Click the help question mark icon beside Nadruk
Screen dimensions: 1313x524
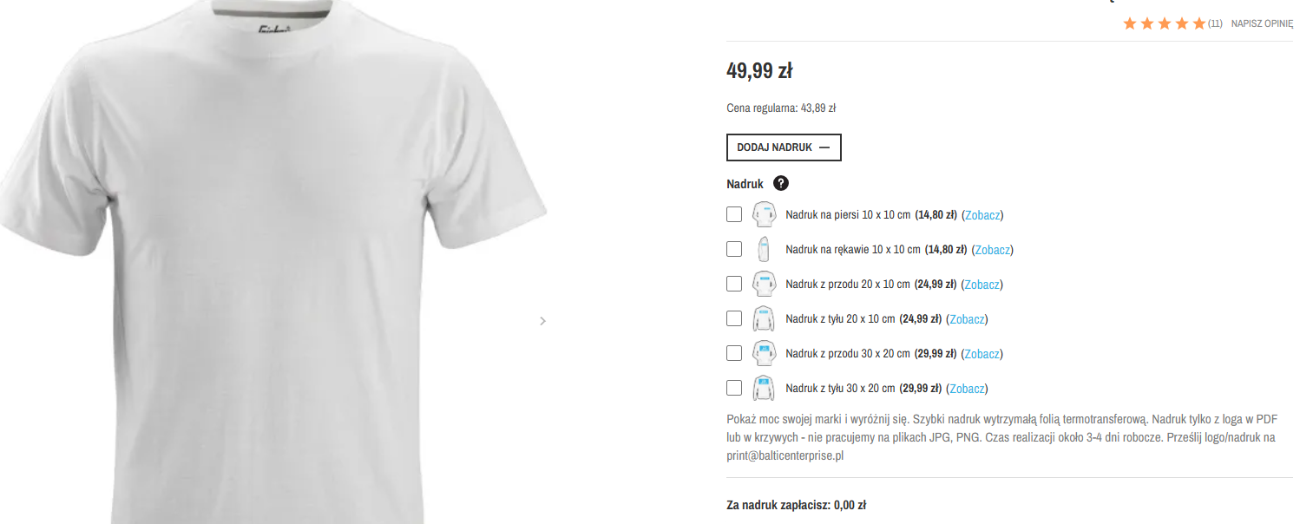(781, 184)
